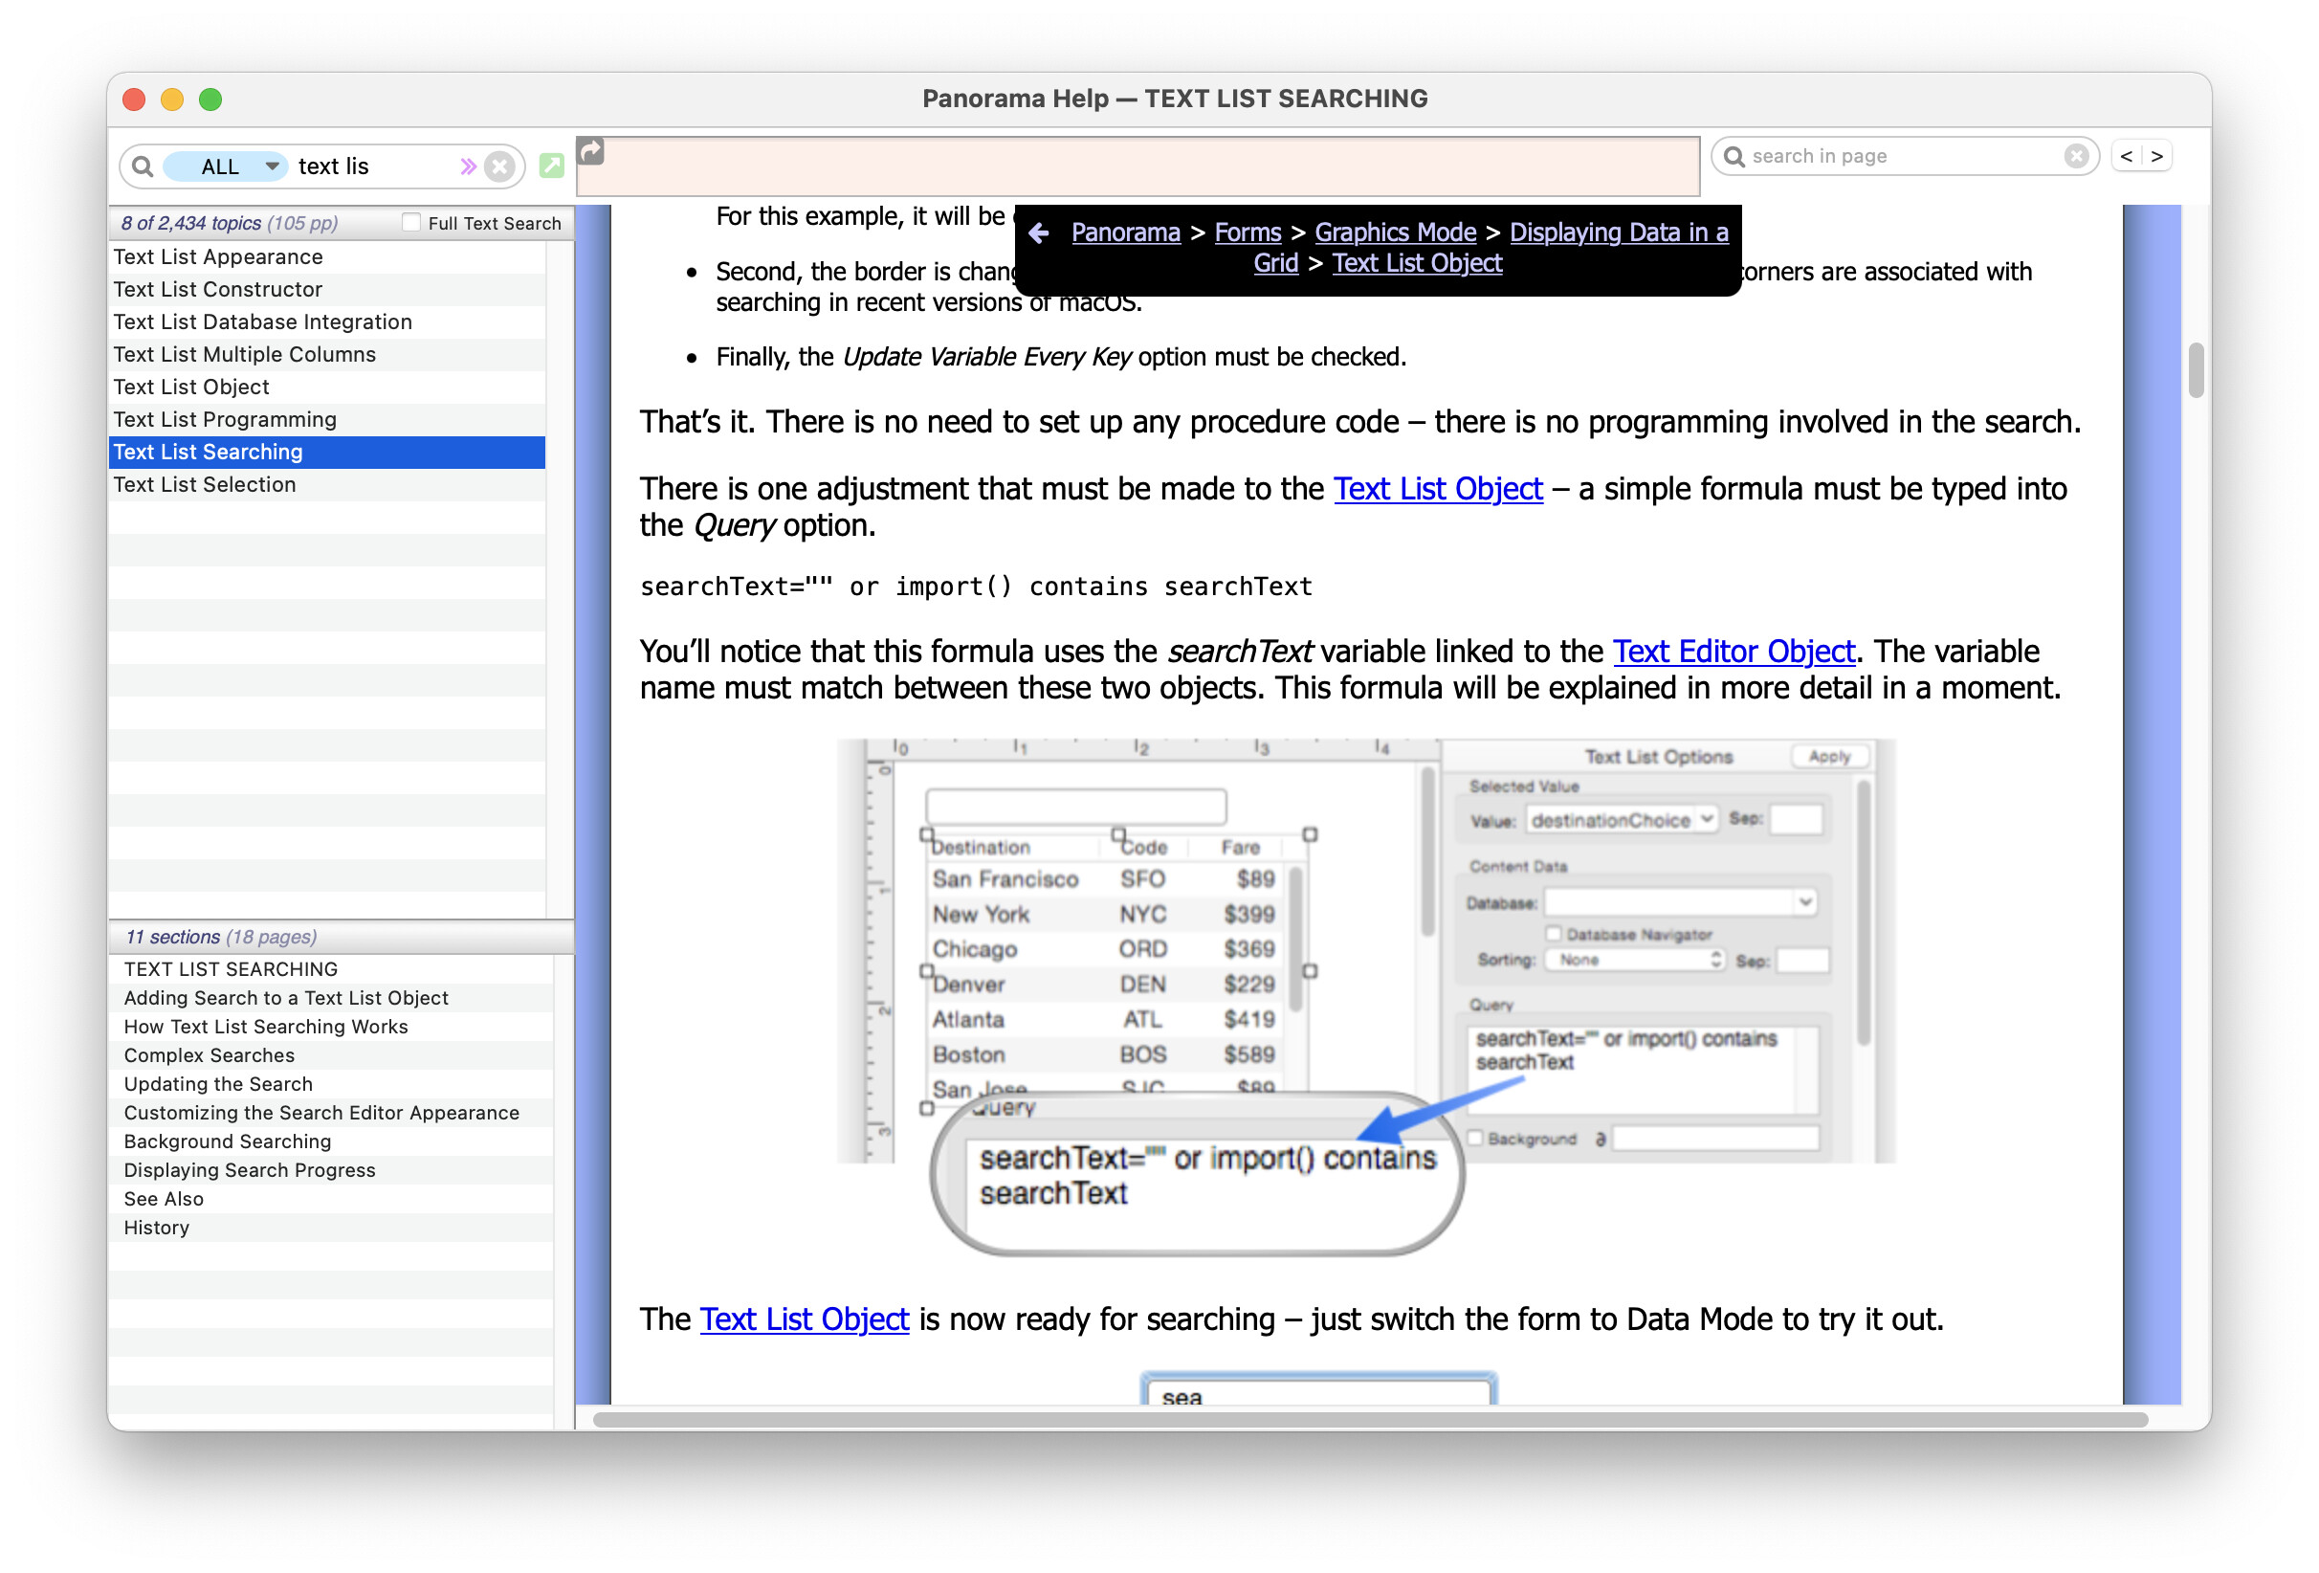Go to next page match
This screenshot has height=1573, width=2319.
2156,157
